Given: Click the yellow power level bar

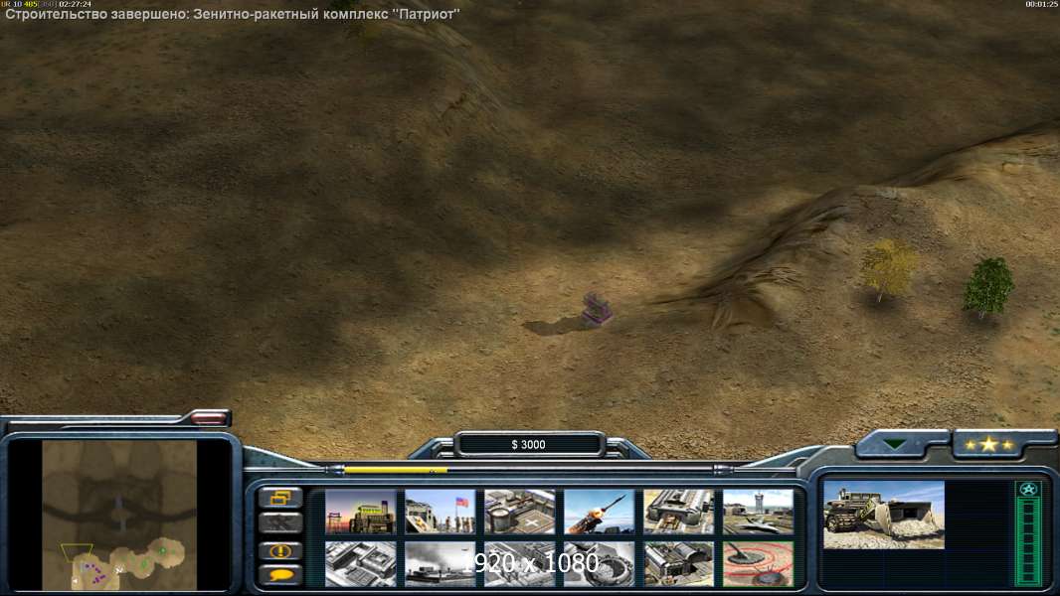Looking at the screenshot, I should click(x=396, y=470).
